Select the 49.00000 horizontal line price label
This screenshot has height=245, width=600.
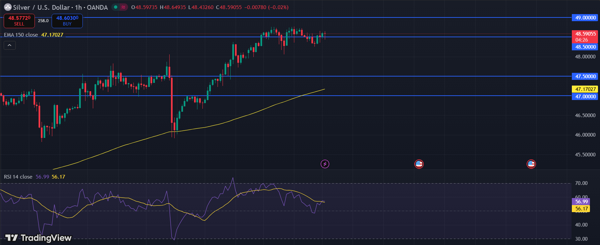pos(585,18)
